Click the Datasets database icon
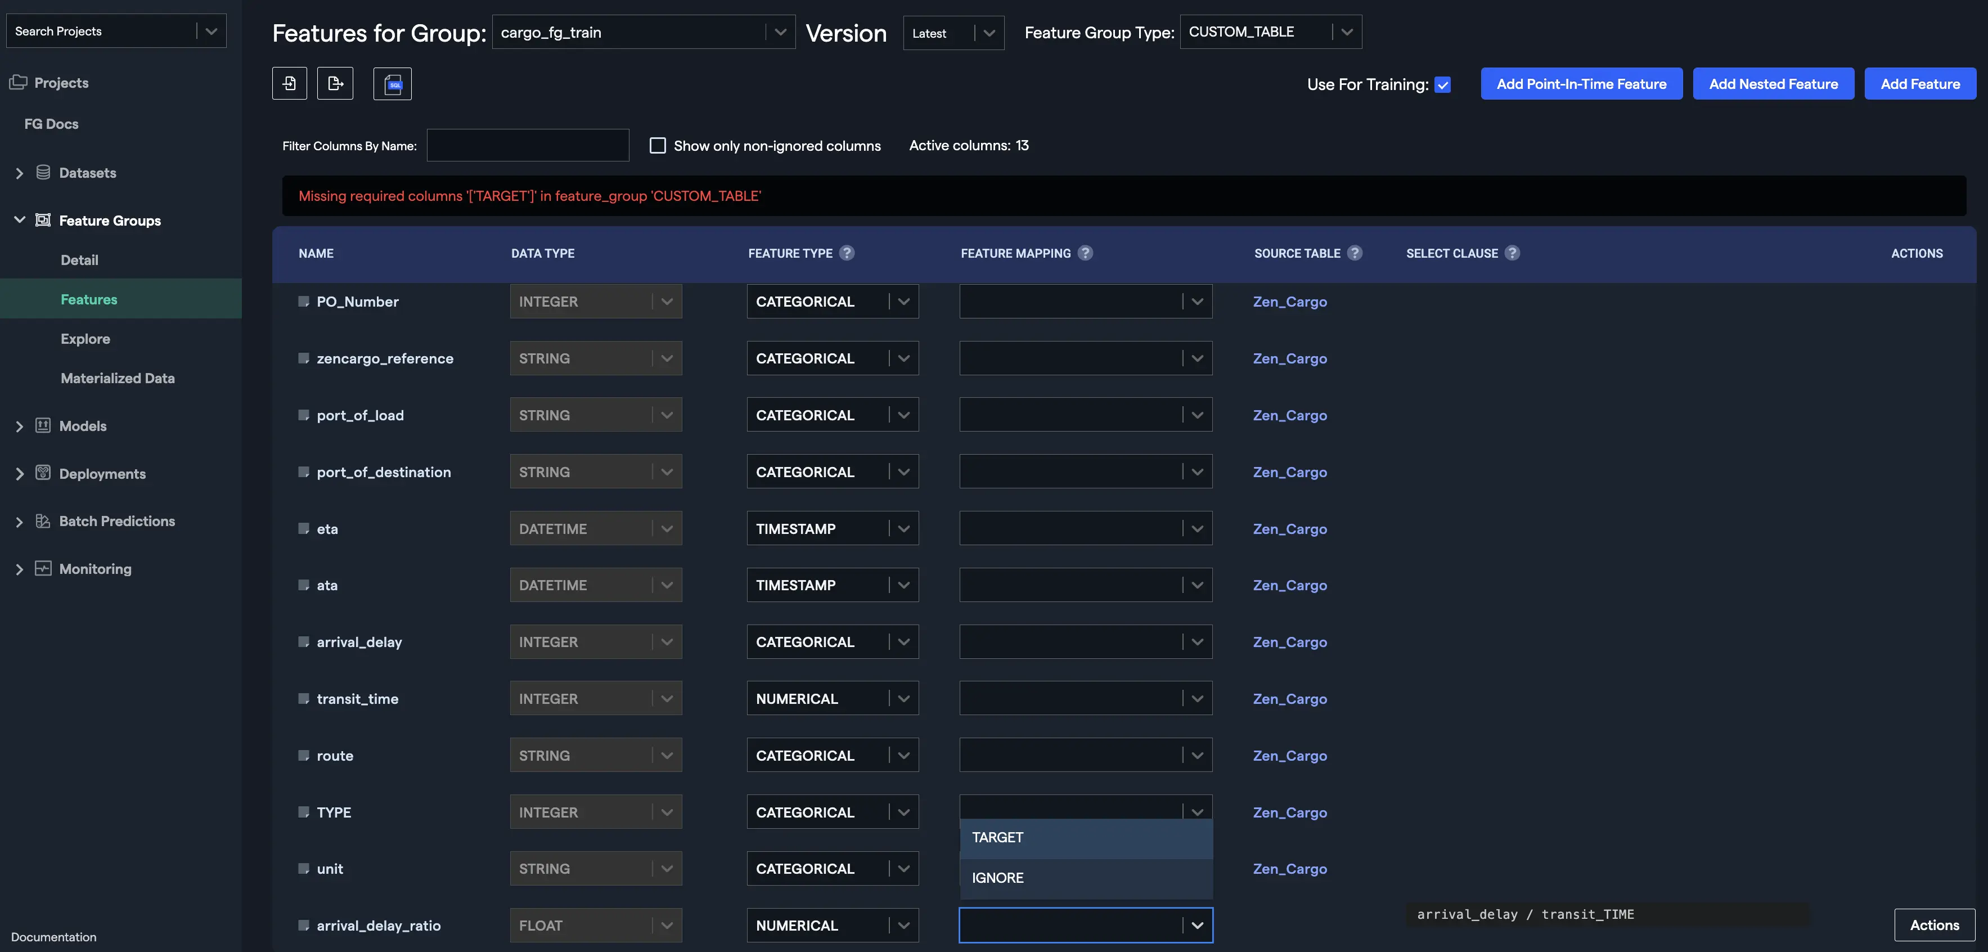Screen dimensions: 1988x952 [x=43, y=172]
